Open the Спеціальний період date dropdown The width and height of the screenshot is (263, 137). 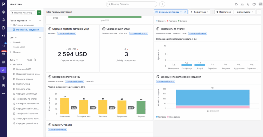(168, 12)
